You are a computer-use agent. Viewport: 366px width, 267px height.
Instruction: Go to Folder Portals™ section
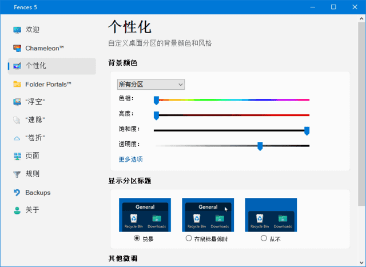click(x=52, y=84)
